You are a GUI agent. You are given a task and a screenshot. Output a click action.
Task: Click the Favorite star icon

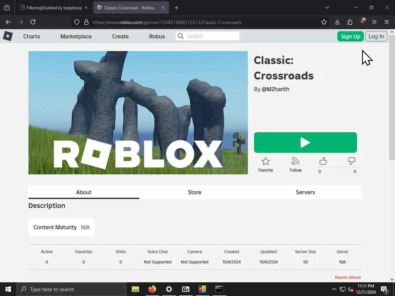click(265, 161)
